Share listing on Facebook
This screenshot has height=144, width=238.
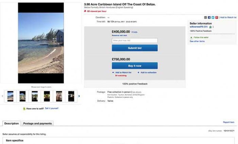pos(209,17)
